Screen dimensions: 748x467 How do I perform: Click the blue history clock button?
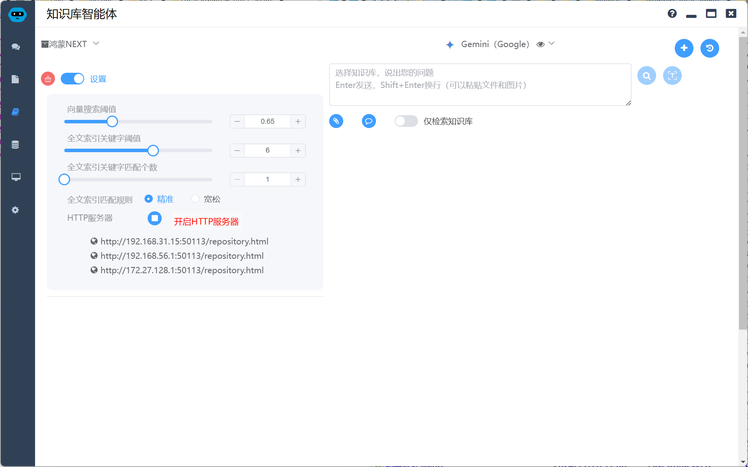[x=710, y=48]
